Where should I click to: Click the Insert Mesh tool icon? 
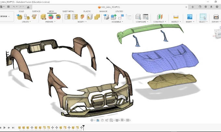pyautogui.click(x=19, y=17)
